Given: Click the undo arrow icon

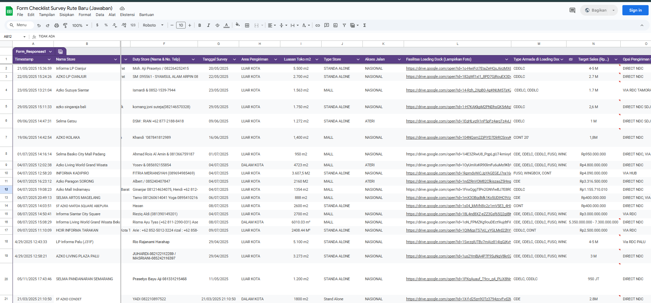Looking at the screenshot, I should tap(39, 26).
